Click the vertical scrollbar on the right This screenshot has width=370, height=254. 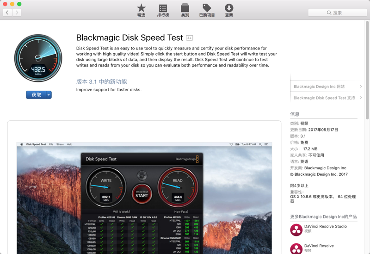coord(367,70)
